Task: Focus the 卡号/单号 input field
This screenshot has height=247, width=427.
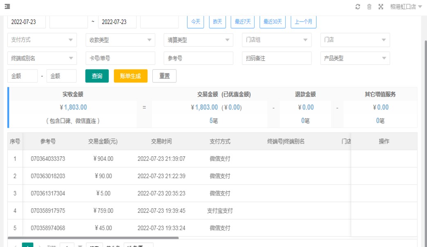Action: [120, 58]
